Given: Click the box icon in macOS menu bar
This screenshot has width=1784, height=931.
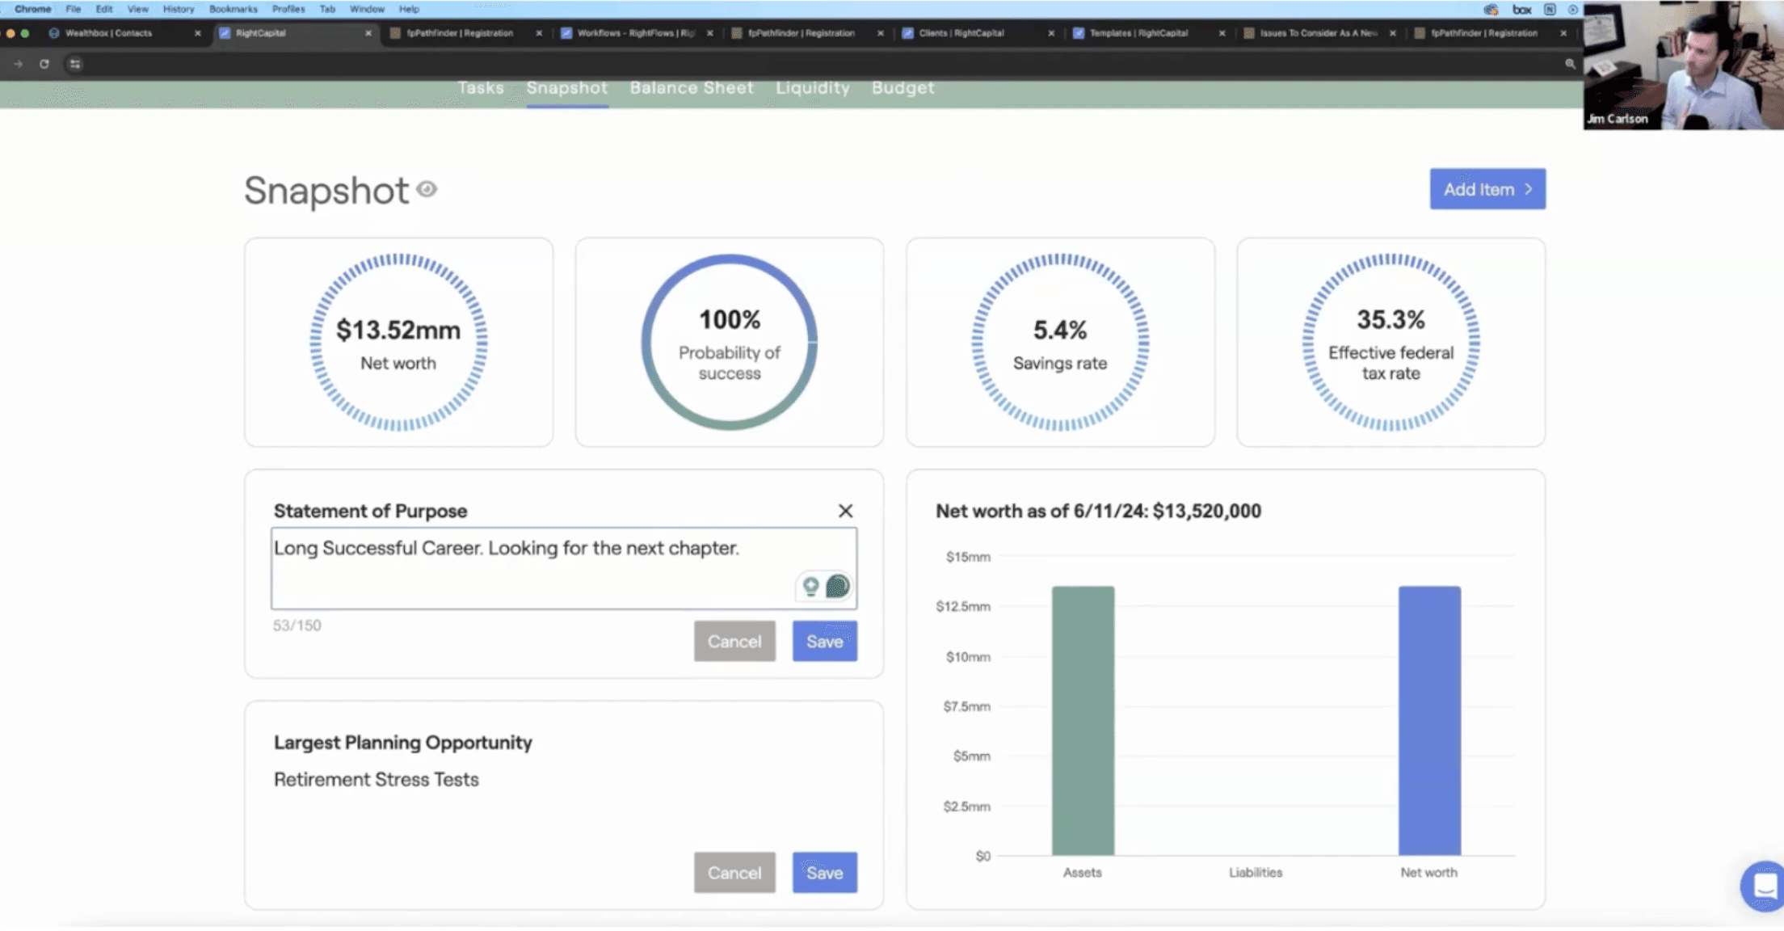Looking at the screenshot, I should click(1522, 10).
